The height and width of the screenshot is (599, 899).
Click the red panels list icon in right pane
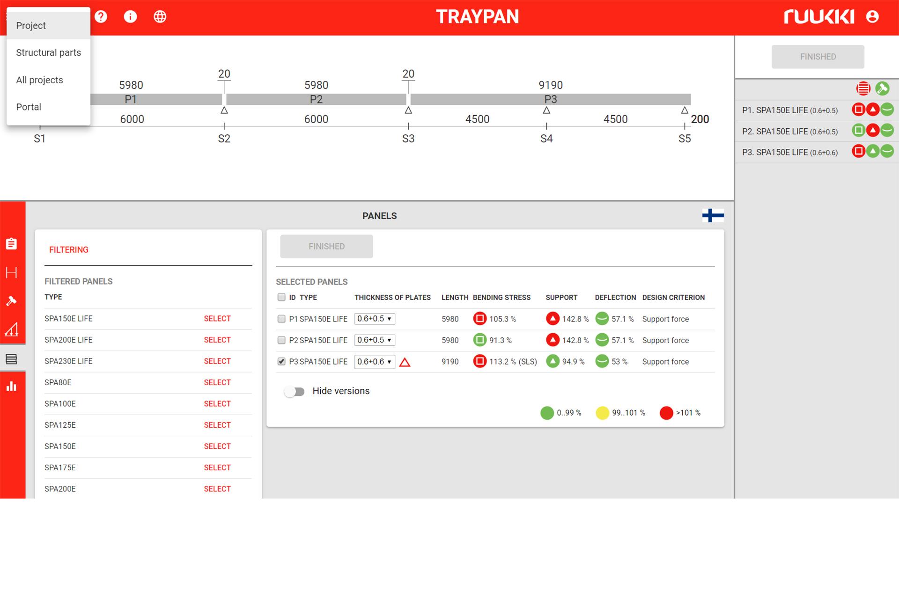(x=863, y=88)
